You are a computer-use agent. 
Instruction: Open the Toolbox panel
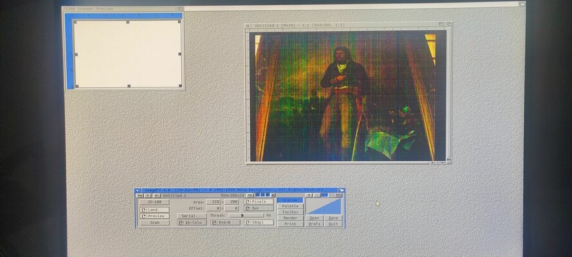[290, 212]
